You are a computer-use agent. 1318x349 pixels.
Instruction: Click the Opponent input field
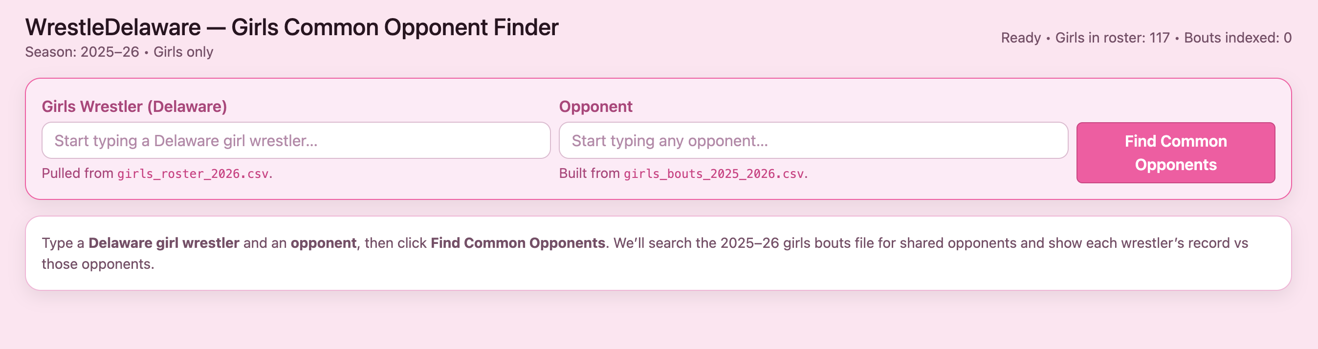click(x=813, y=140)
